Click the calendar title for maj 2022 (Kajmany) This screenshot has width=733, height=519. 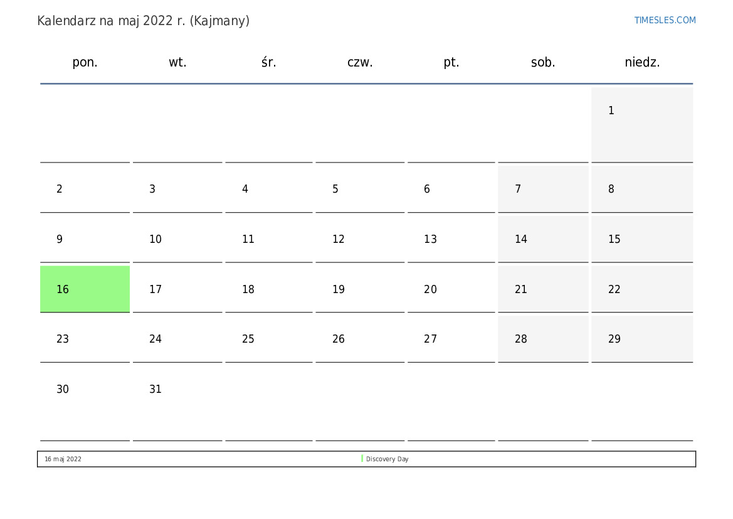(143, 21)
